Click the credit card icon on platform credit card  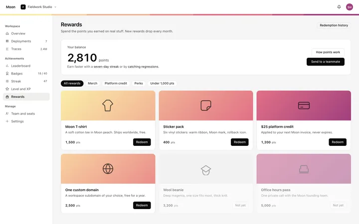click(304, 106)
